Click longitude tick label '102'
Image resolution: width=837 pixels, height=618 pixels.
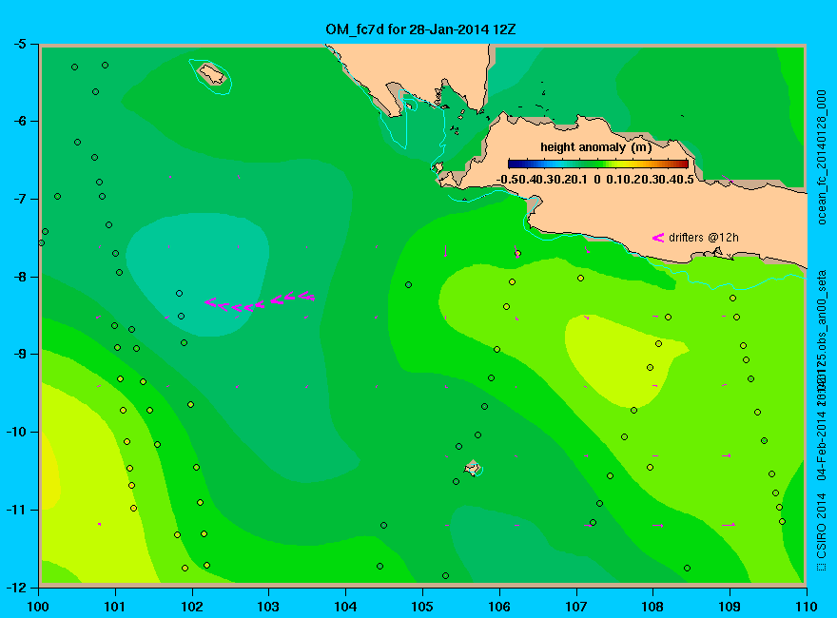coord(191,607)
